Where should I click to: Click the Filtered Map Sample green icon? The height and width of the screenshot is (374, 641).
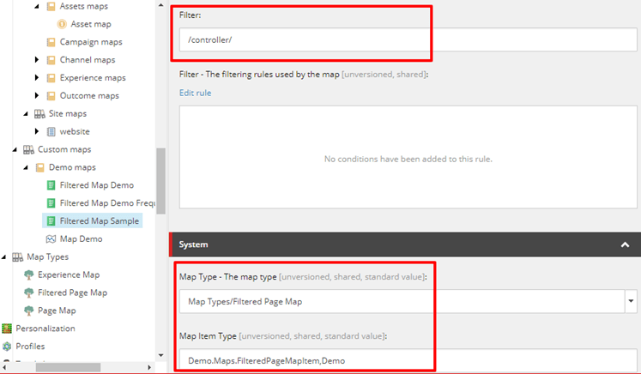click(x=51, y=221)
